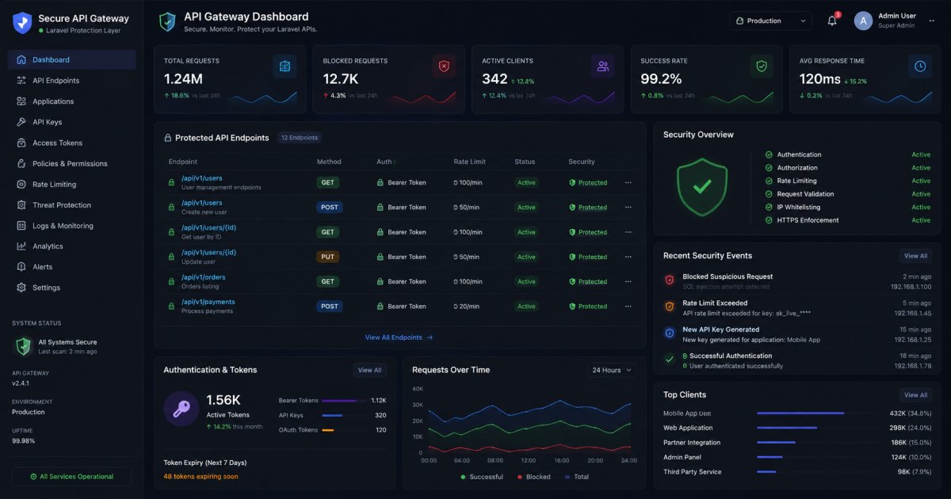Click the Rate Limit Exceeded event icon
The width and height of the screenshot is (951, 499).
670,307
